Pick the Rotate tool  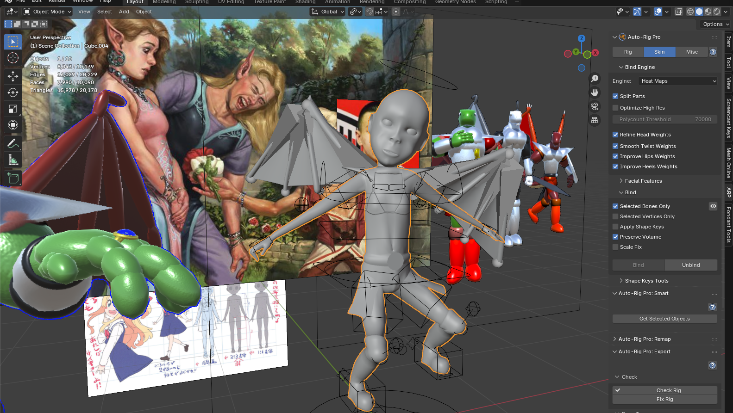point(13,92)
